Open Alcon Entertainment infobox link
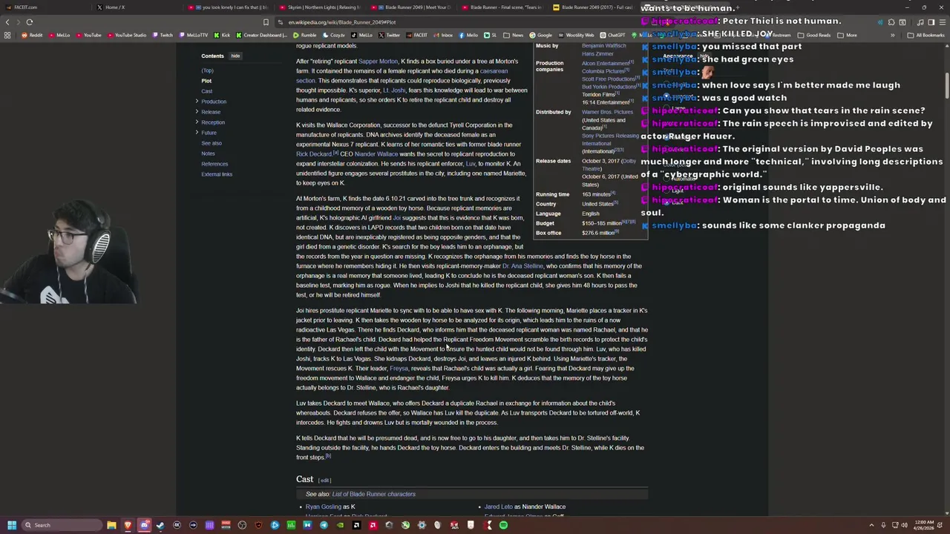Screen dimensions: 950x534 pyautogui.click(x=606, y=63)
